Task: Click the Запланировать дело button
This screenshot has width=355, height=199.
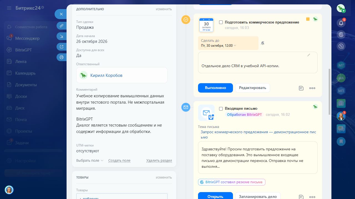Action: 258,196
